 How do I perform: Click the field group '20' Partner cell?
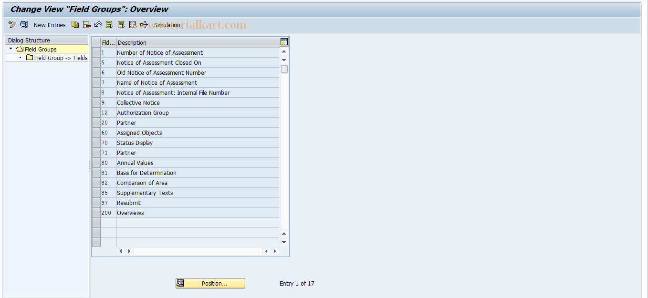pyautogui.click(x=108, y=123)
